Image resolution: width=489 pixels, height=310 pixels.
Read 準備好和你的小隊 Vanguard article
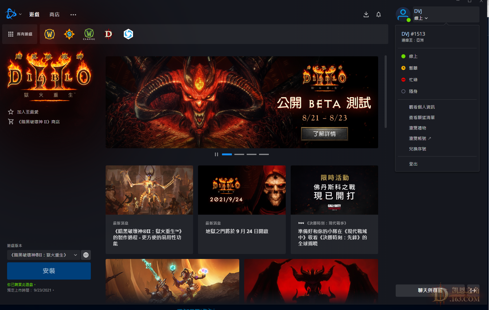(x=333, y=237)
